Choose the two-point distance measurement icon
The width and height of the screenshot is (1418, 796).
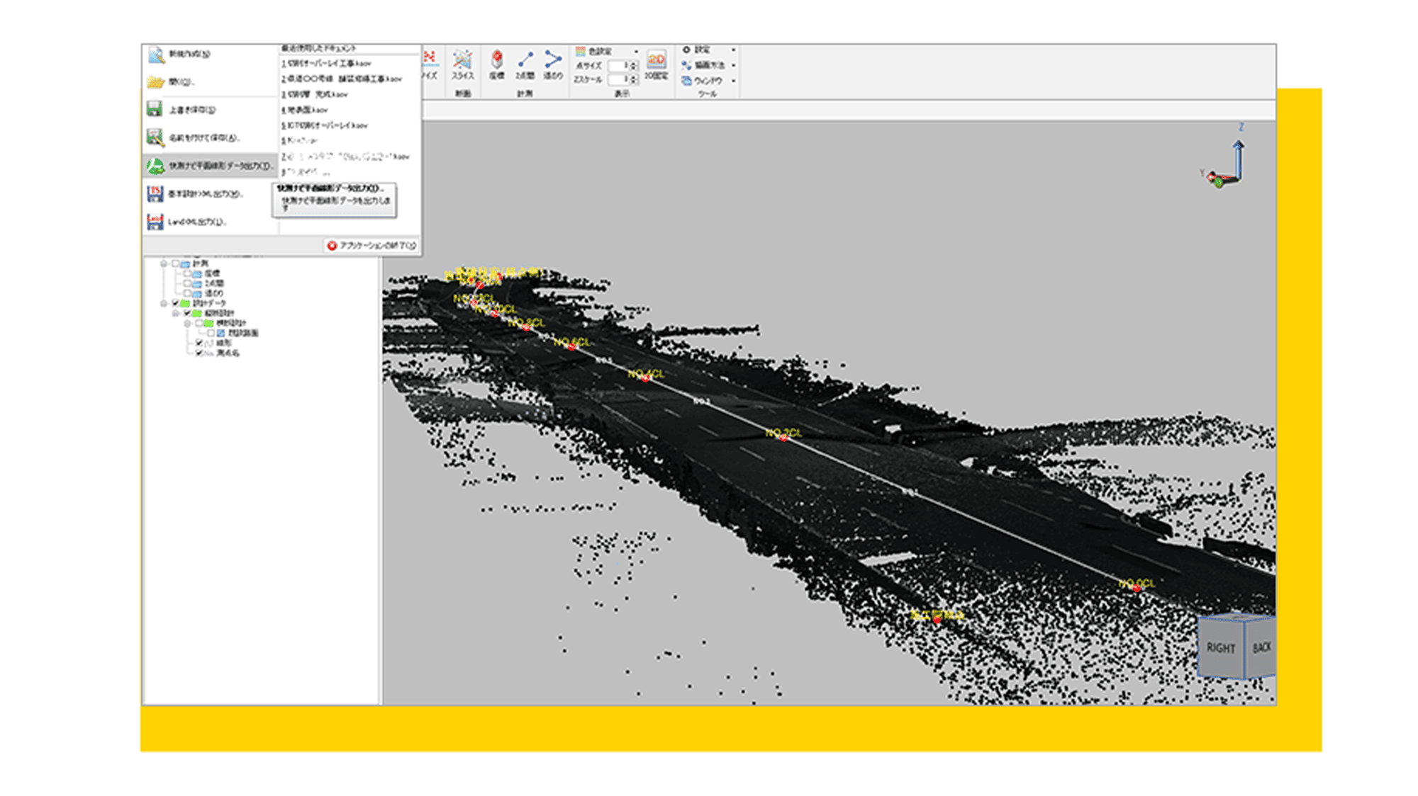[x=525, y=59]
